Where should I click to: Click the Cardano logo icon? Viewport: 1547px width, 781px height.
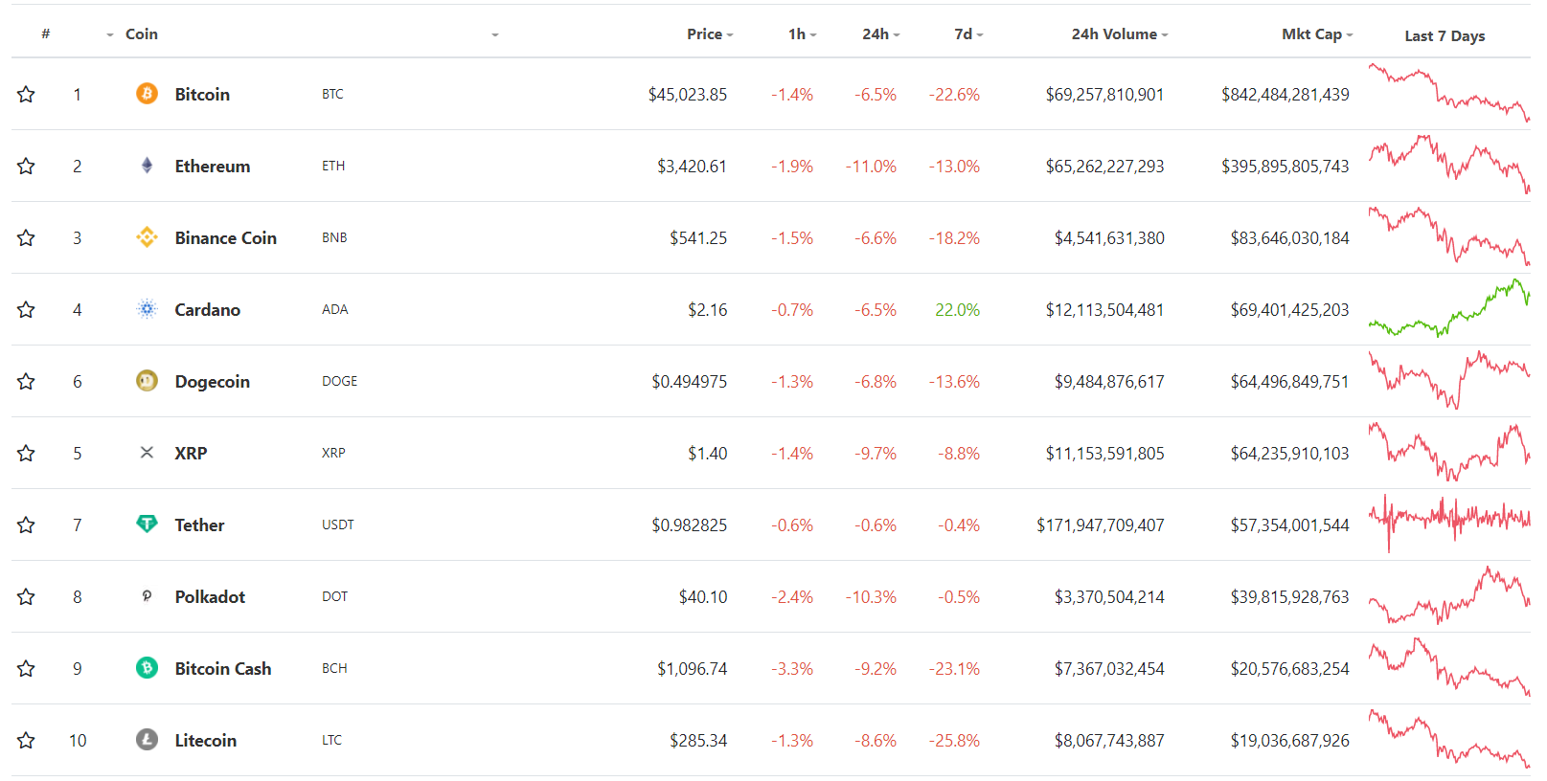[x=147, y=309]
